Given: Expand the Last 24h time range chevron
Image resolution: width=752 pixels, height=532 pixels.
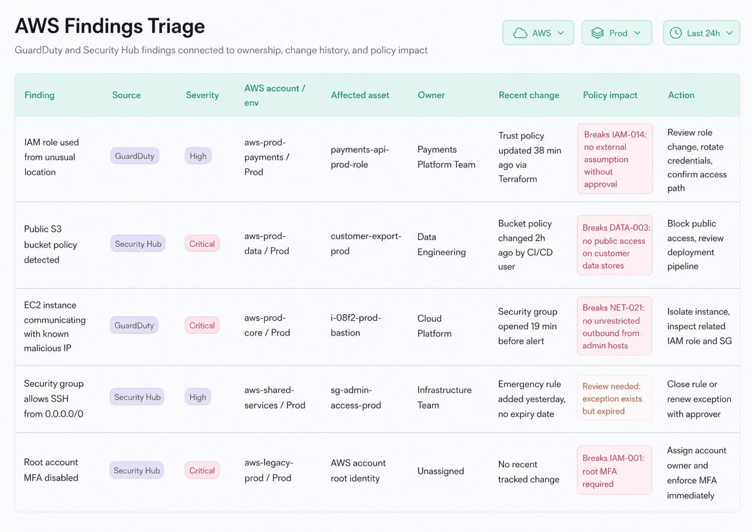Looking at the screenshot, I should coord(729,33).
